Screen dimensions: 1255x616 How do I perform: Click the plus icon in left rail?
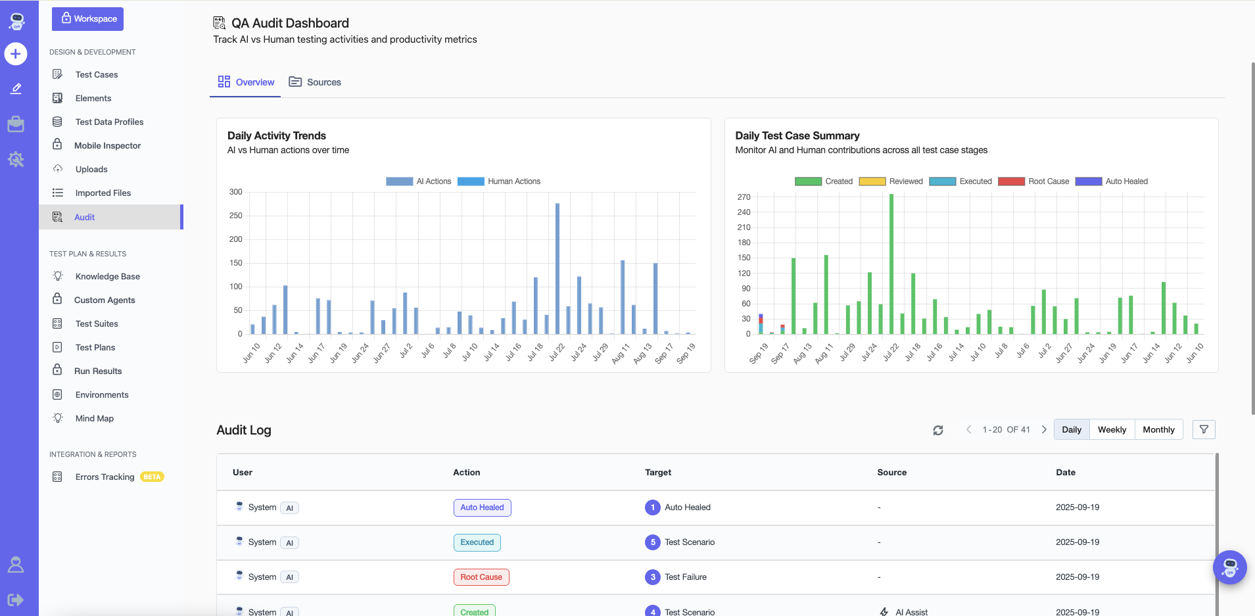pos(16,54)
